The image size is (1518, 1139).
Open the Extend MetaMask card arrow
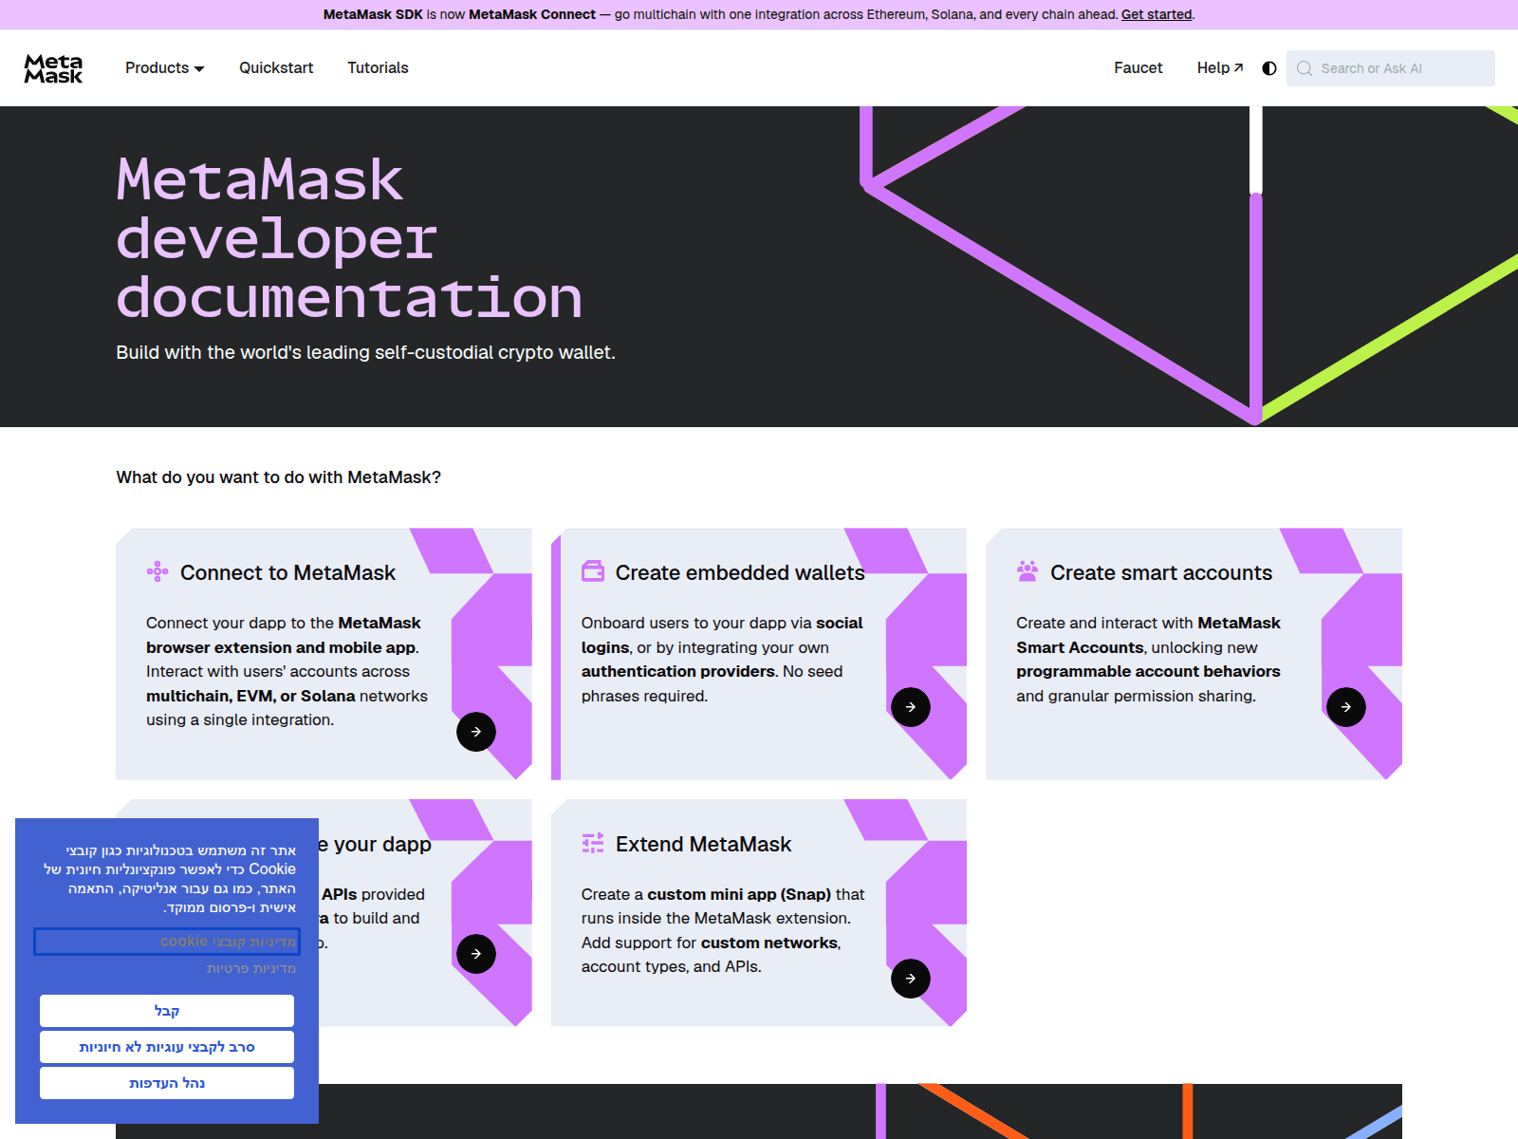coord(911,979)
